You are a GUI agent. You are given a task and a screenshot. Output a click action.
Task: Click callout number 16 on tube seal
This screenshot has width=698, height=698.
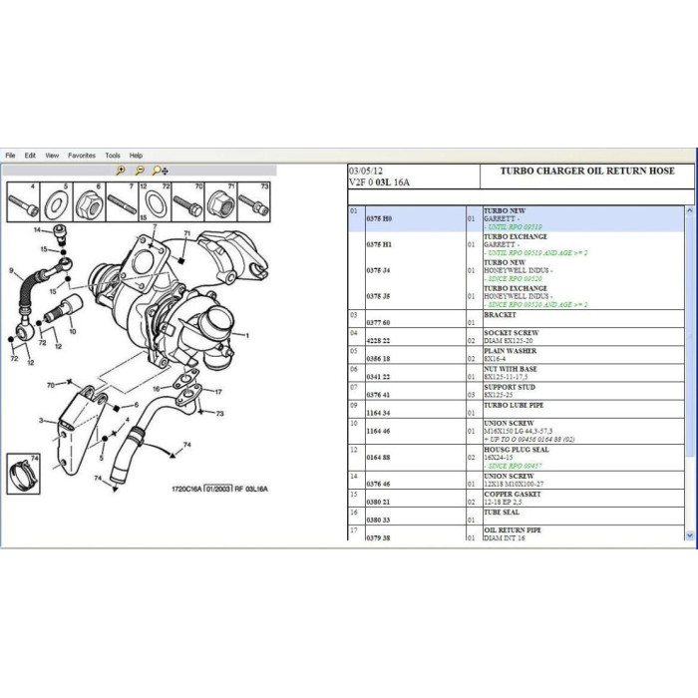(x=156, y=389)
